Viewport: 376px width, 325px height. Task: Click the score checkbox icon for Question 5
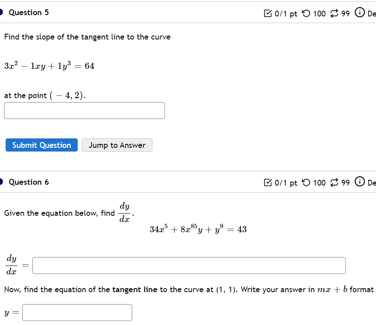pyautogui.click(x=268, y=13)
